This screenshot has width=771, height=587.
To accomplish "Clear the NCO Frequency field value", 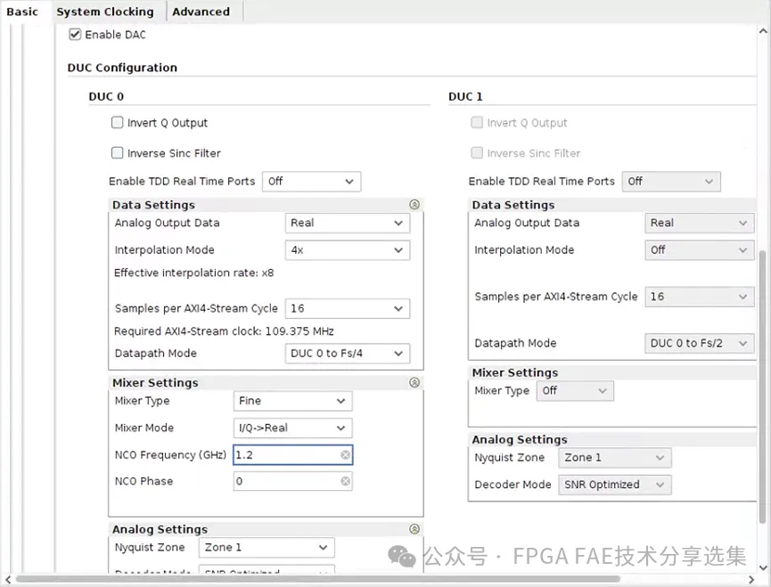I will tap(346, 455).
